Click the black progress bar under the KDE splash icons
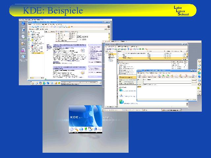Image resolution: width=211 pixels, height=158 pixels. (85, 133)
